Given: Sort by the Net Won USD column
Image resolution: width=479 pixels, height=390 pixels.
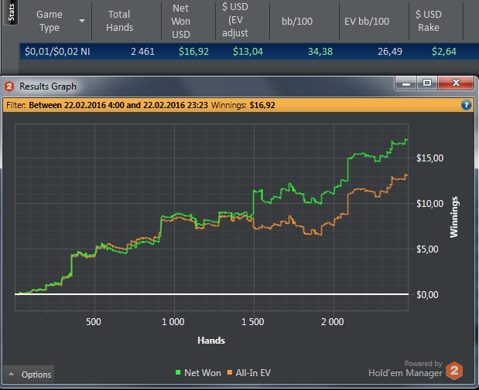Looking at the screenshot, I should 181,21.
